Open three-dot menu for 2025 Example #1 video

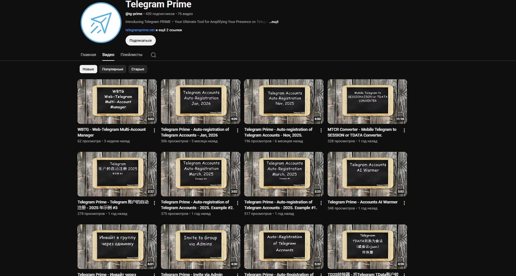(321, 203)
